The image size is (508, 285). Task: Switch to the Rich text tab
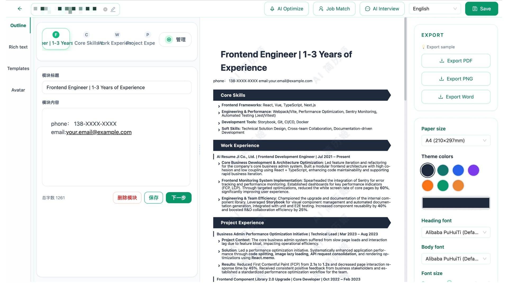tap(18, 47)
